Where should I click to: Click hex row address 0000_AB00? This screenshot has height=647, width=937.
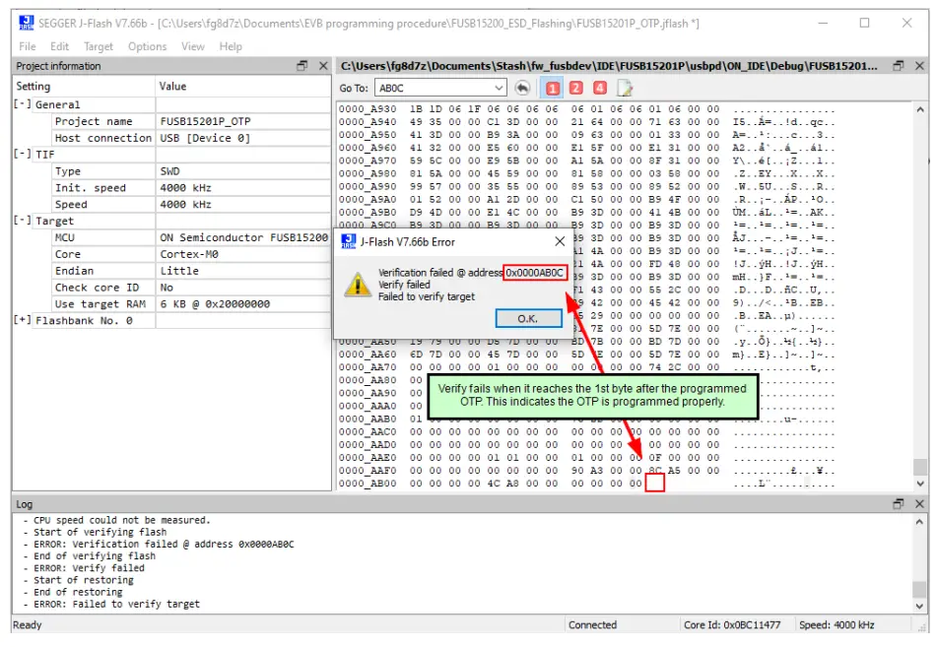pos(367,483)
